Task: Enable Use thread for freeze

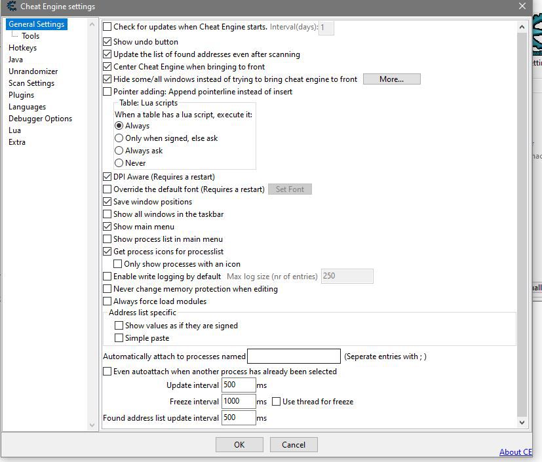Action: (x=276, y=402)
